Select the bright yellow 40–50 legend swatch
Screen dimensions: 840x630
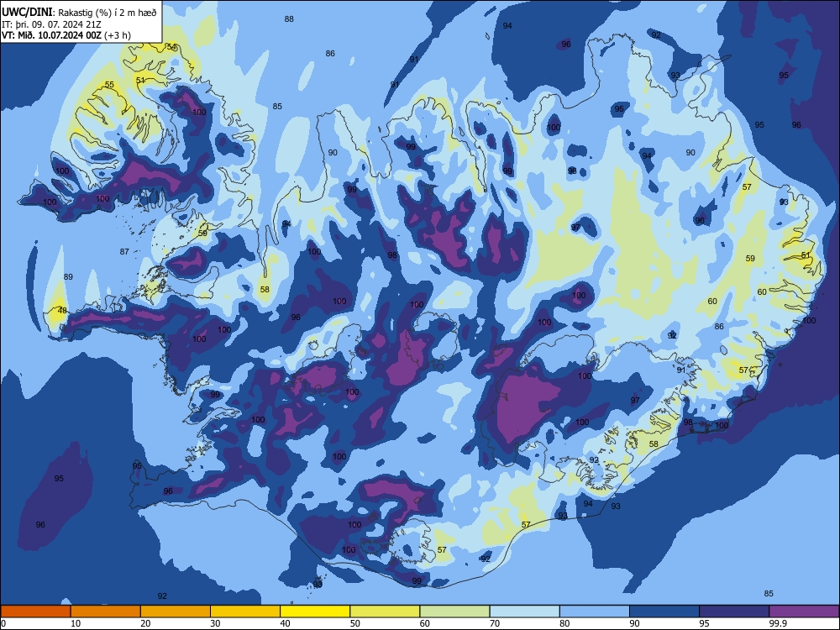[x=315, y=612]
